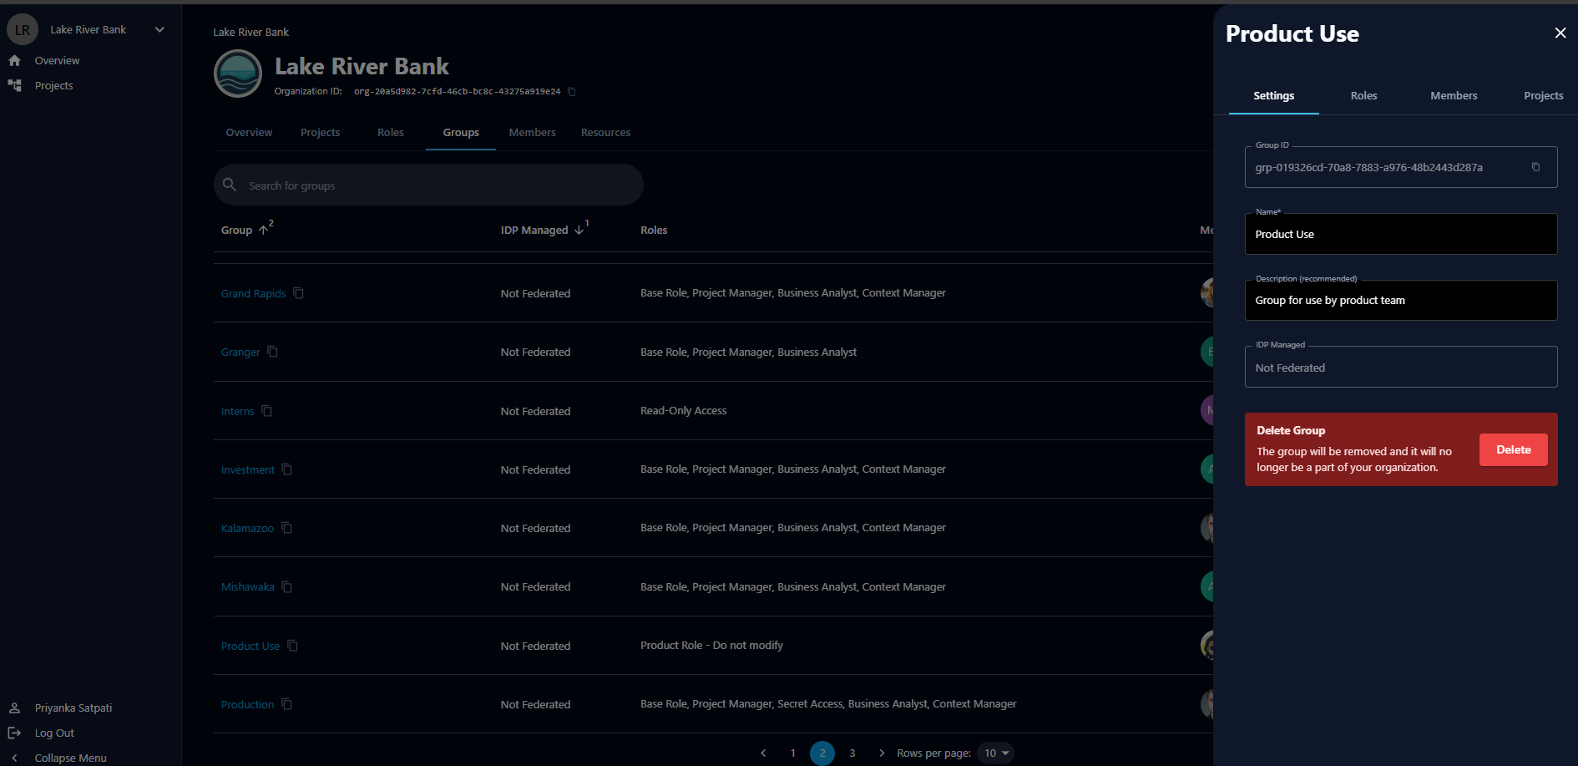
Task: Open the organization Resources tab
Action: tap(605, 133)
